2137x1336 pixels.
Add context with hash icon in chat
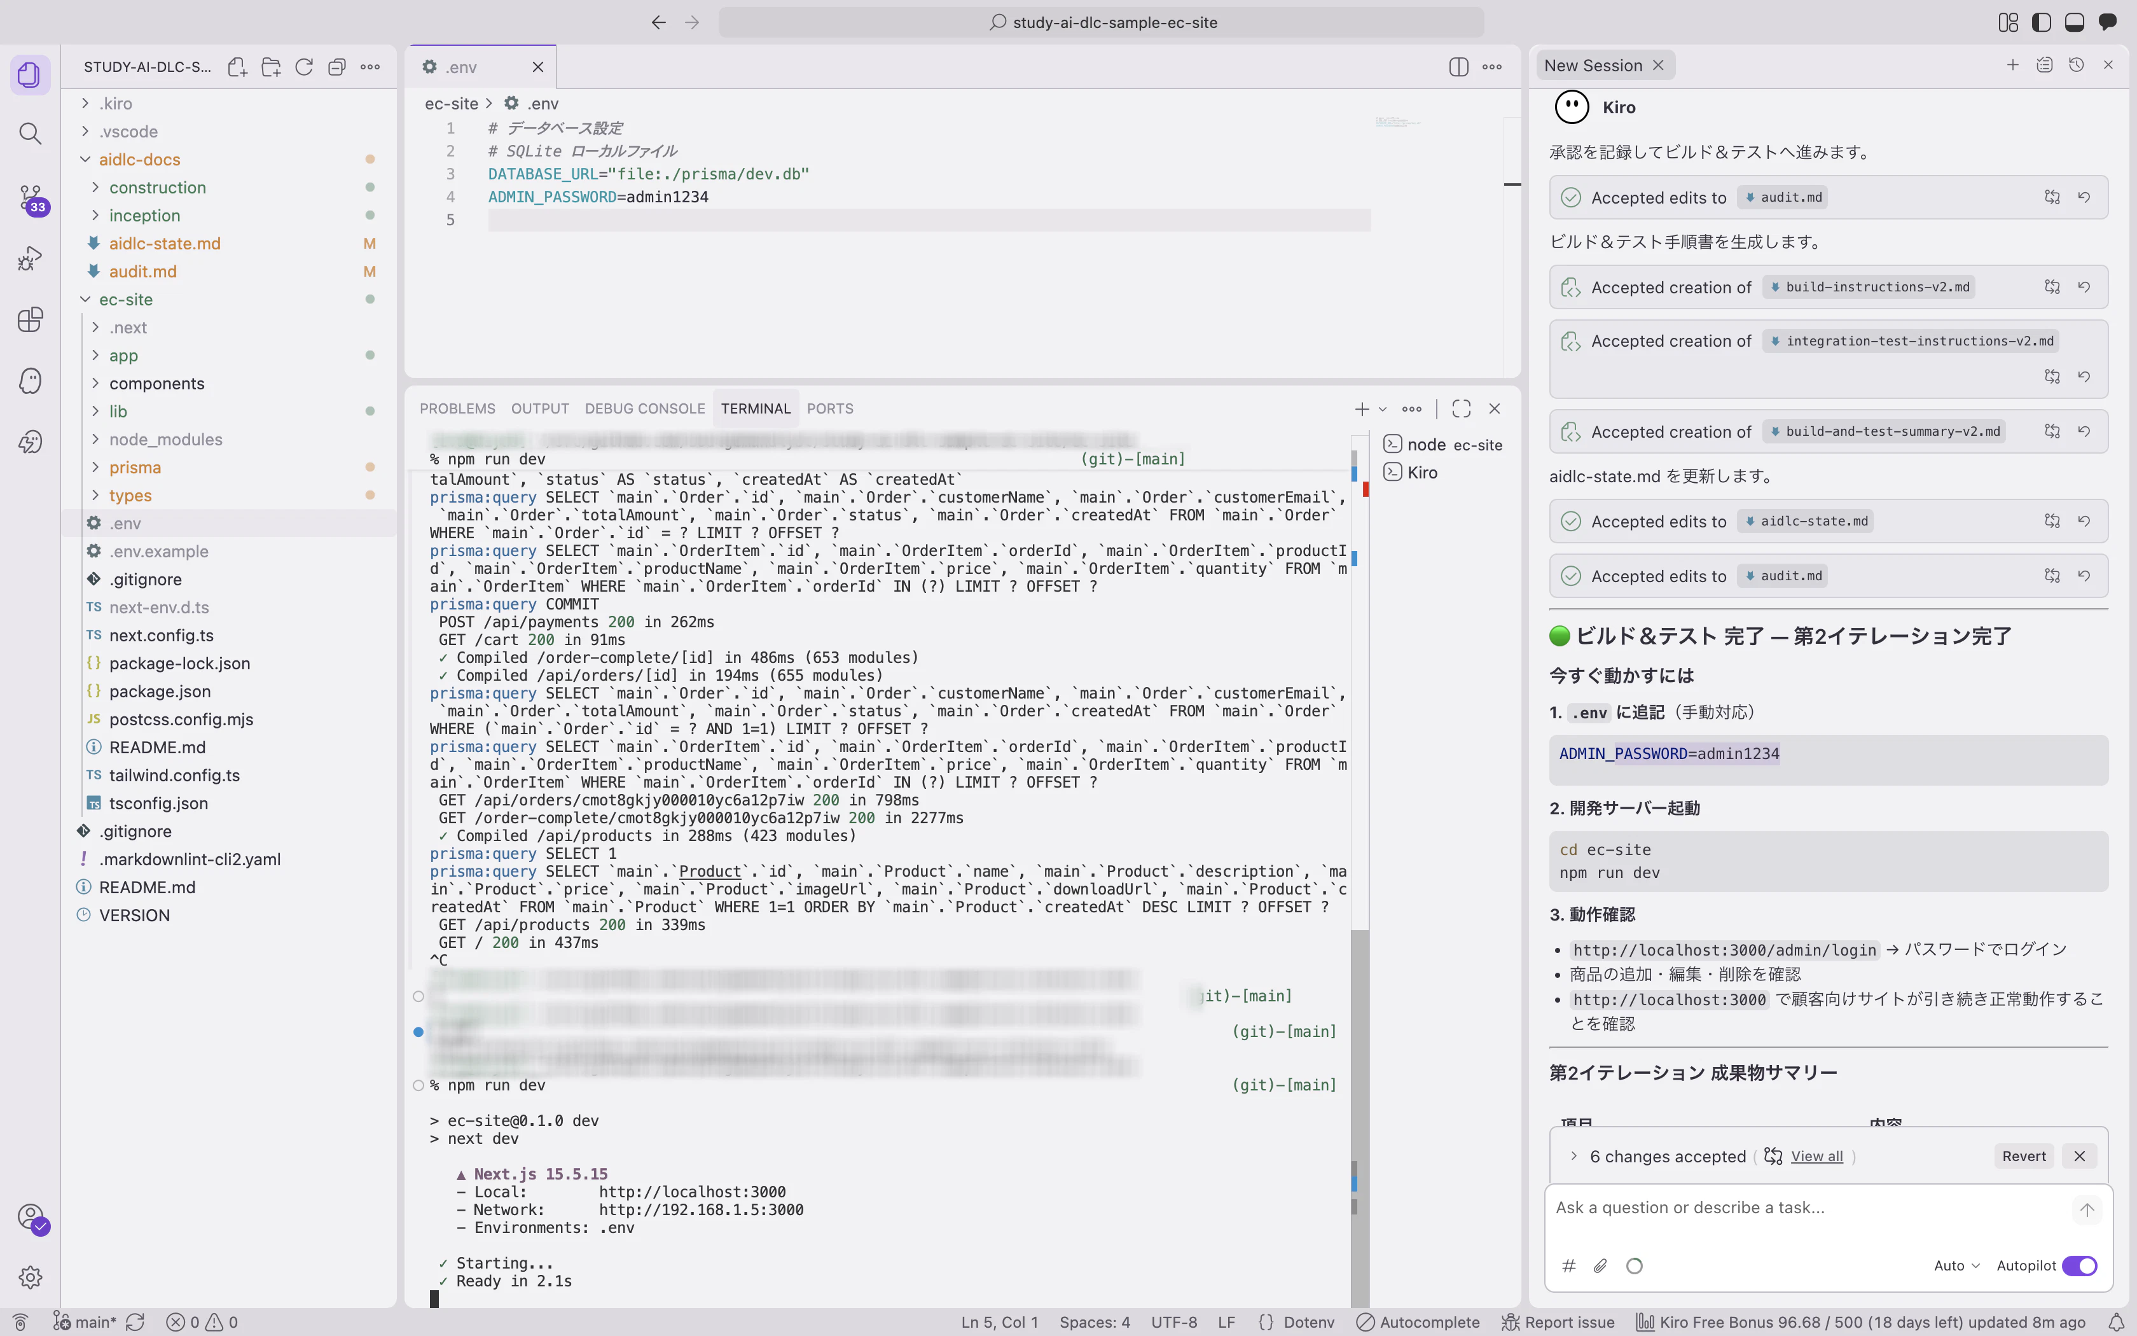[1568, 1265]
